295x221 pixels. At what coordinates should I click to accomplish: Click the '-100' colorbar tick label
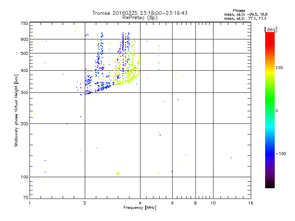(281, 154)
